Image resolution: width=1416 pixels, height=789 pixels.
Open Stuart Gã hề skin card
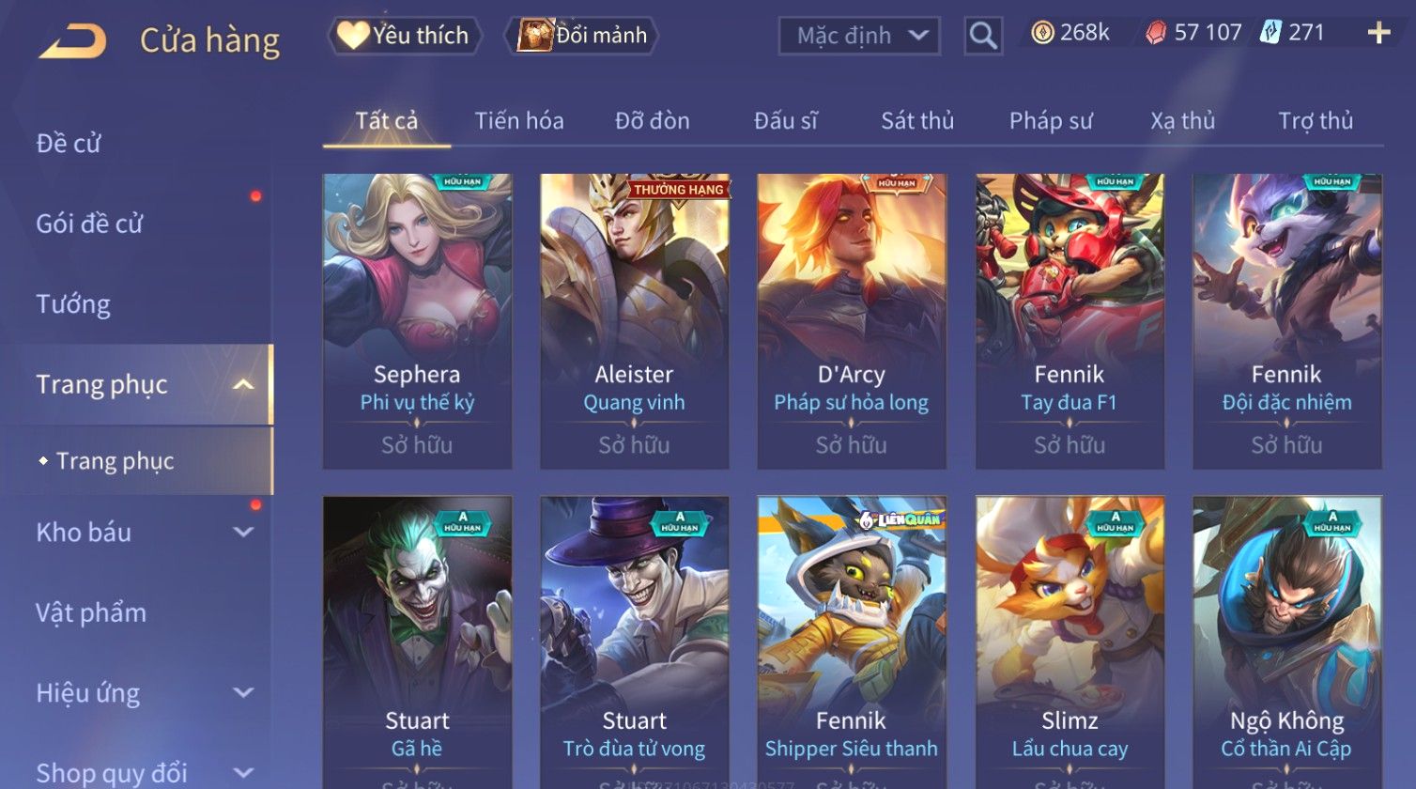(417, 642)
